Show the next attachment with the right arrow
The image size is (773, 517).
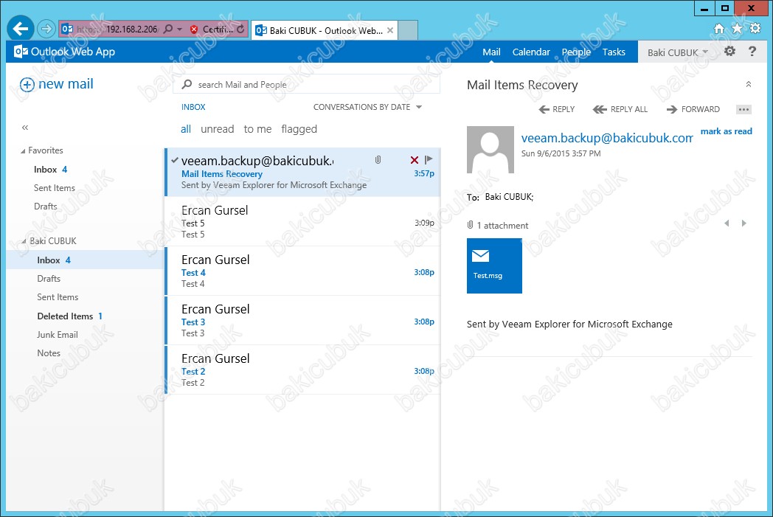pyautogui.click(x=744, y=223)
